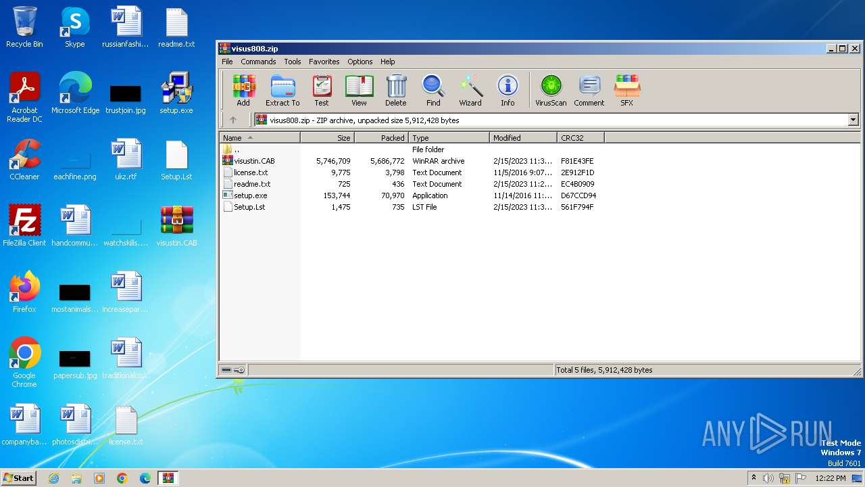
Task: Click the Extract To toolbar icon
Action: pyautogui.click(x=282, y=91)
